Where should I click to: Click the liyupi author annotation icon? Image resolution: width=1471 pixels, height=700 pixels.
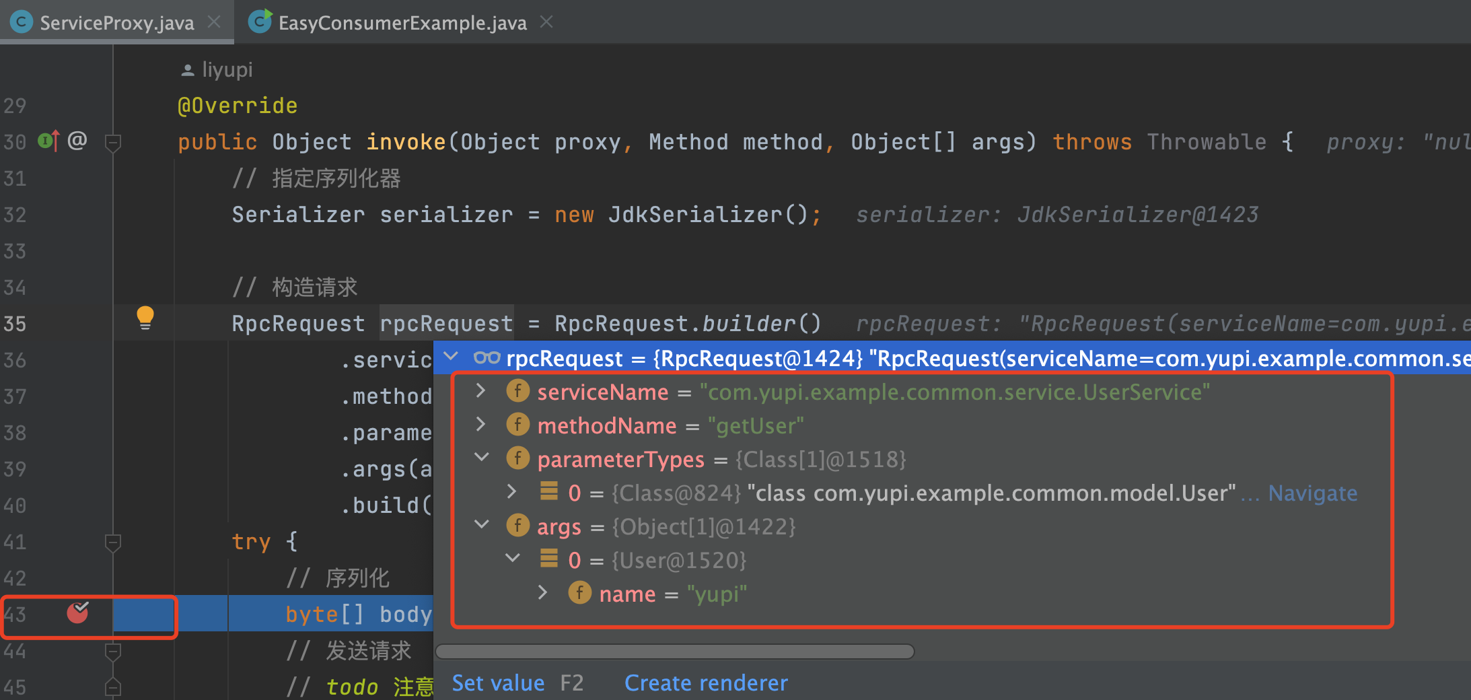pyautogui.click(x=188, y=70)
